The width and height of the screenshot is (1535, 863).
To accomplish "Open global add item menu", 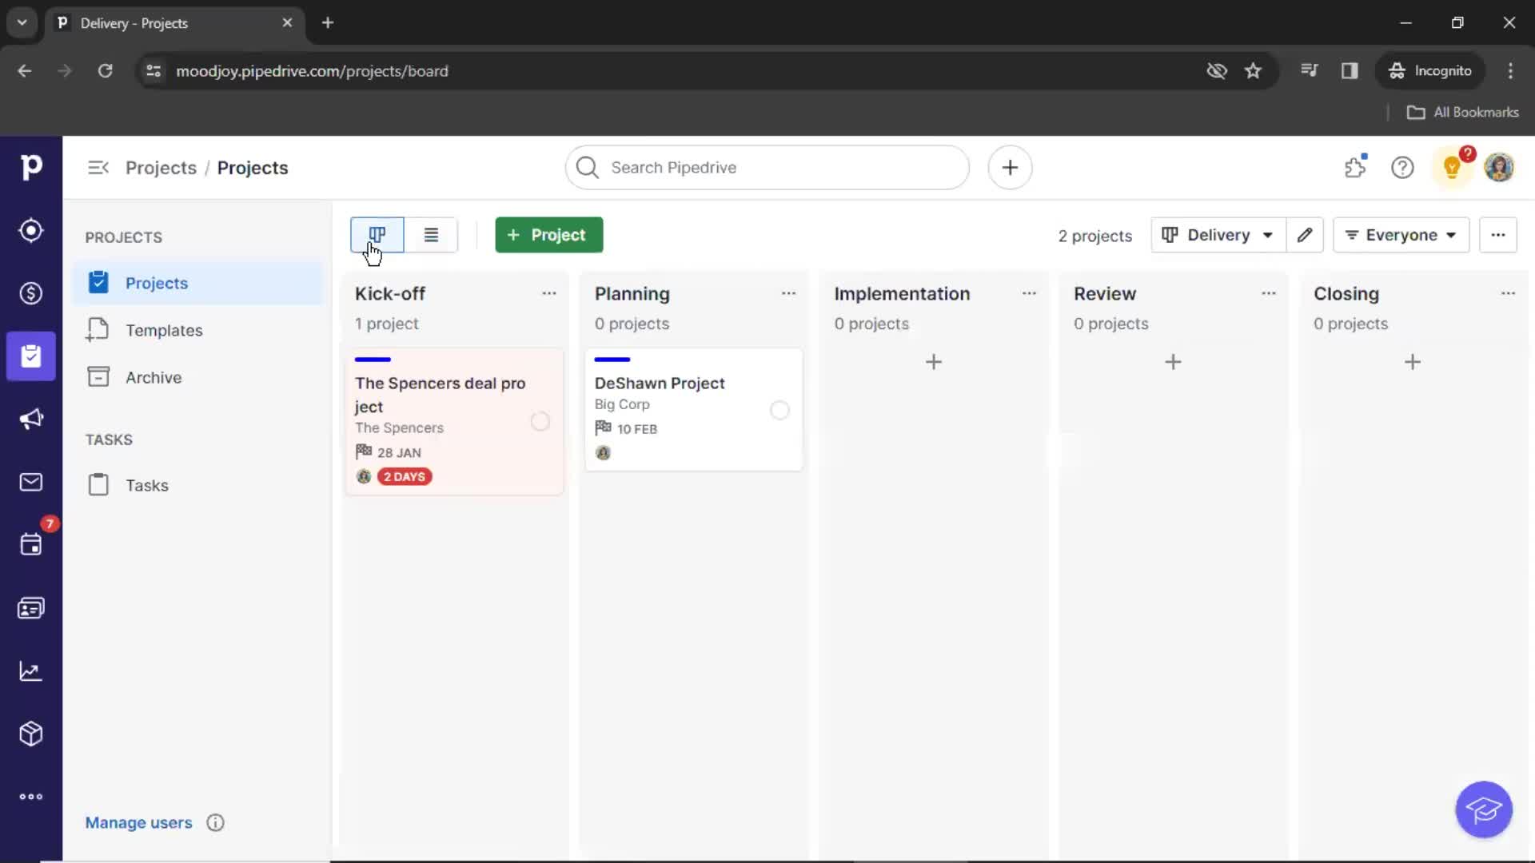I will click(x=1009, y=166).
